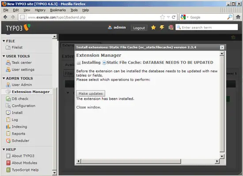Viewport: 243px width, 176px height.
Task: Open the Bookmarks menu
Action: pos(58,10)
